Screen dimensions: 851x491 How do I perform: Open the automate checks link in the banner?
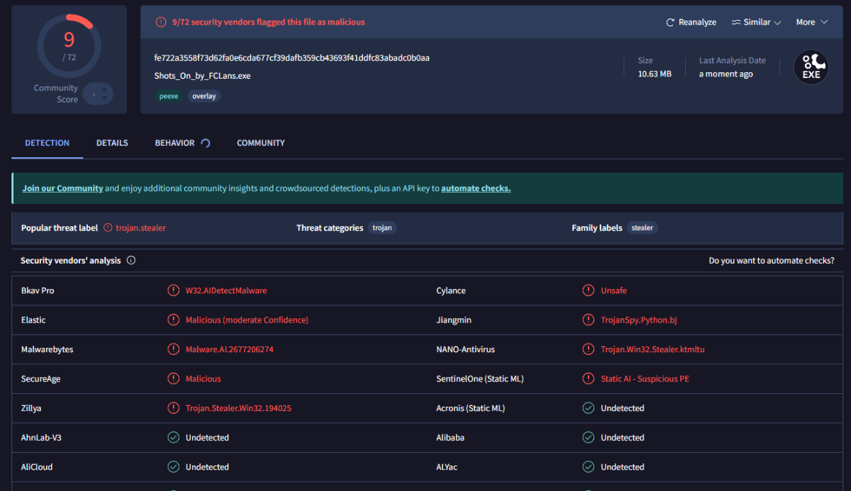[x=476, y=188]
